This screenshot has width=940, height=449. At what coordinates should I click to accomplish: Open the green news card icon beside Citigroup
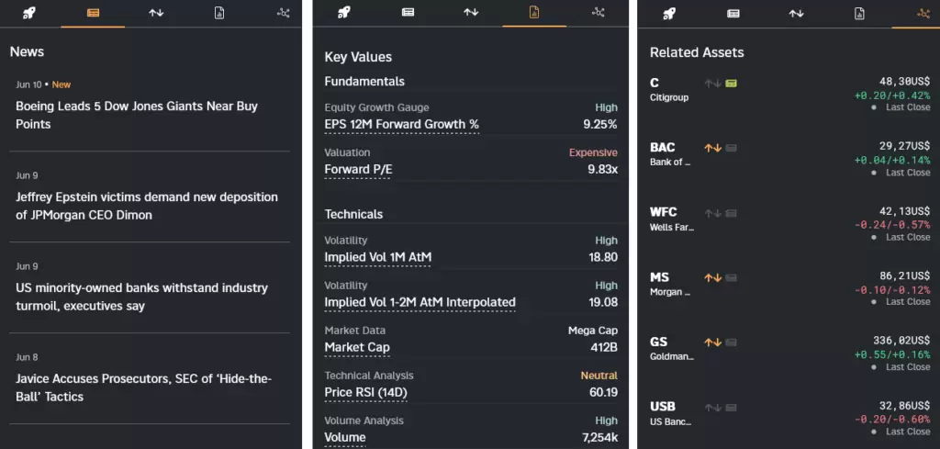point(732,84)
